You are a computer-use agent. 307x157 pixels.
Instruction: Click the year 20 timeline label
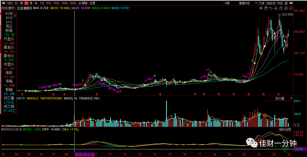coord(244,154)
